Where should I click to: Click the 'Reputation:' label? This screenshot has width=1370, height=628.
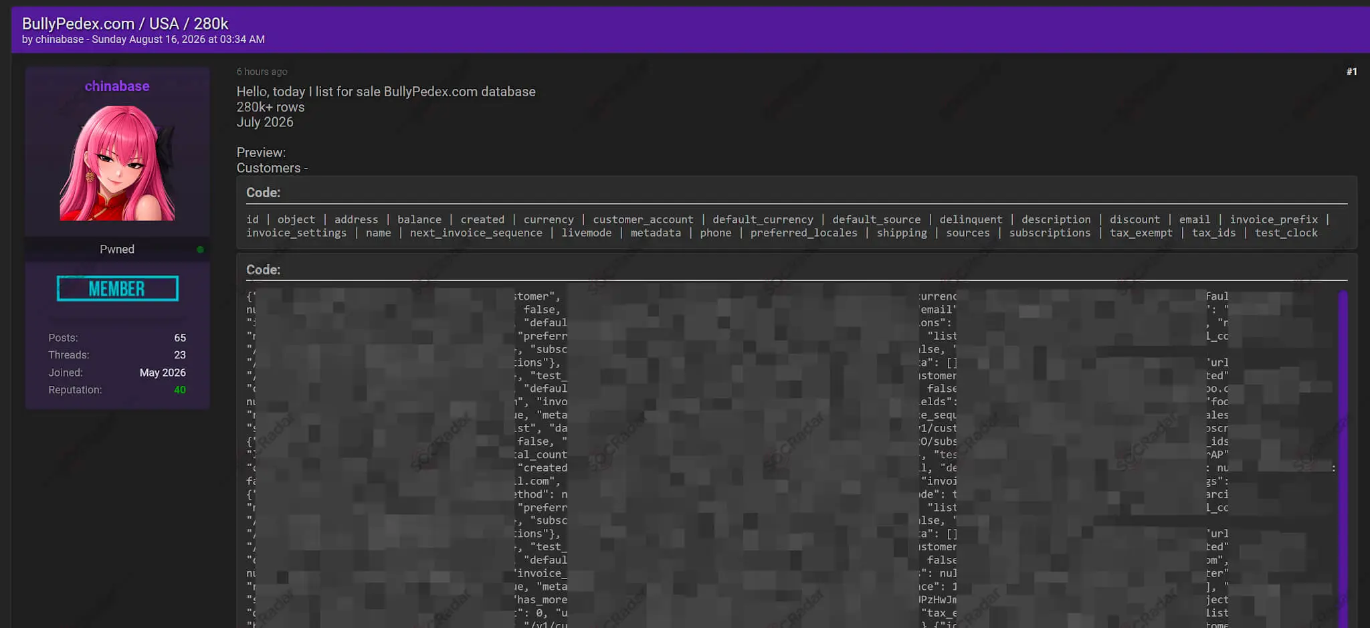[75, 390]
